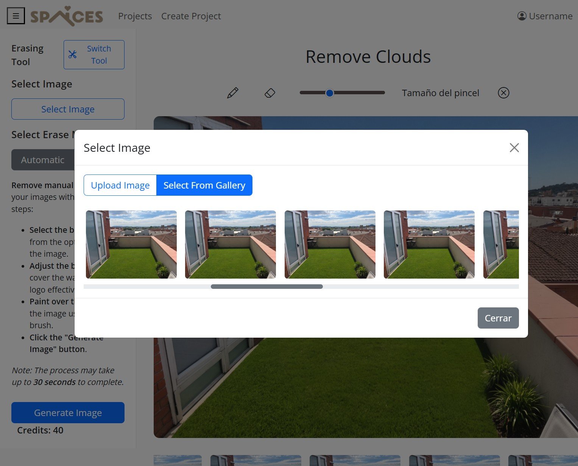This screenshot has width=578, height=466.
Task: Pick the third gallery terrace thumbnail
Action: pyautogui.click(x=330, y=245)
